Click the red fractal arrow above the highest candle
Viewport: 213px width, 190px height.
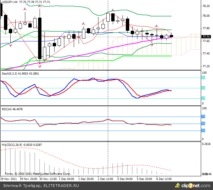(112, 10)
